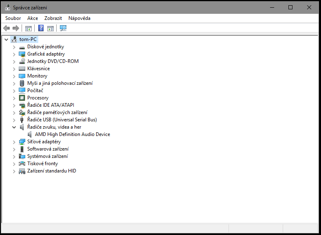Select the Řadiče IDE ATA/ATAPI icon
Viewport: 321px width, 235px height.
click(22, 105)
